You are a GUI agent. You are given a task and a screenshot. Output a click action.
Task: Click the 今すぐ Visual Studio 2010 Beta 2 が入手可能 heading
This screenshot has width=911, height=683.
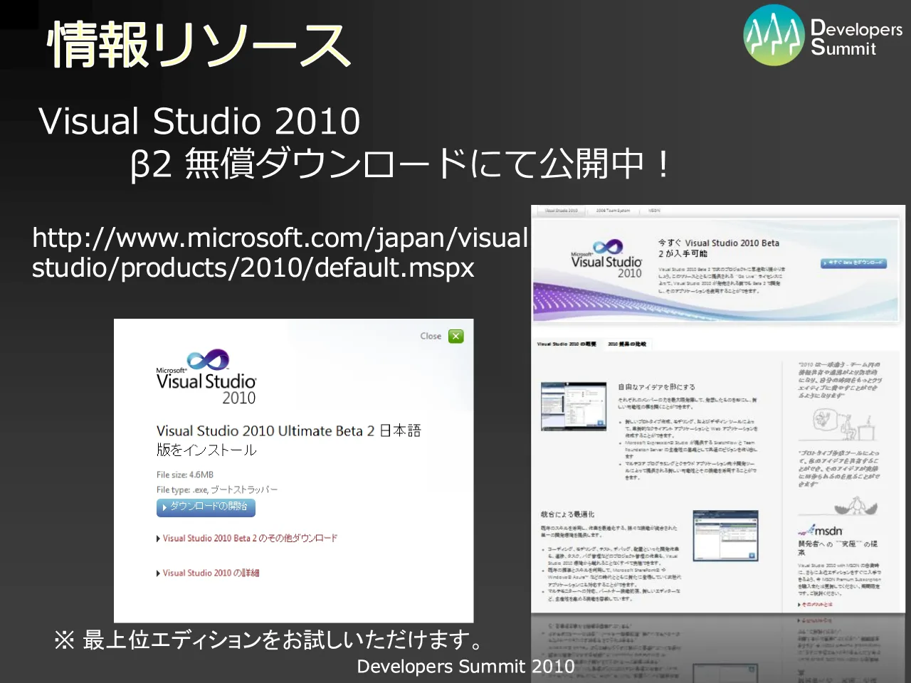(719, 248)
